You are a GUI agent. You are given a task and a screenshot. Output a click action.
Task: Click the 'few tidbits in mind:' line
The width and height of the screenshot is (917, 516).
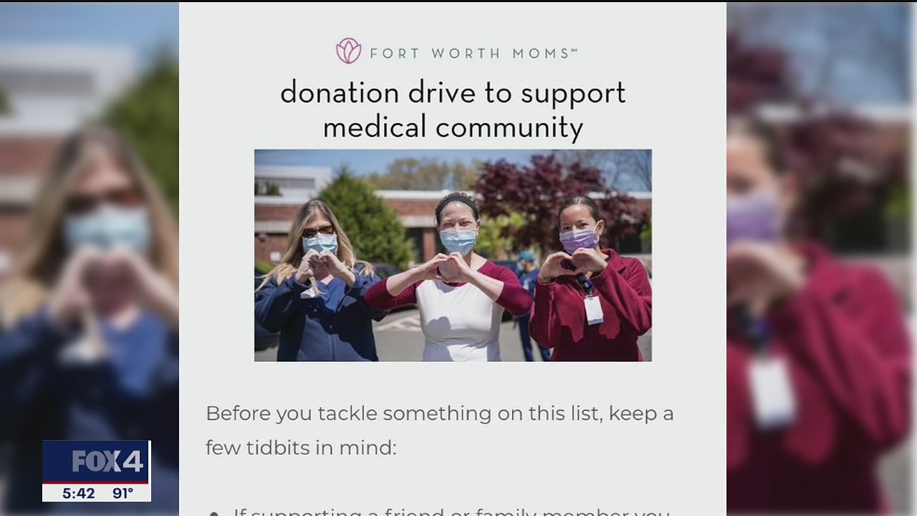tap(301, 448)
